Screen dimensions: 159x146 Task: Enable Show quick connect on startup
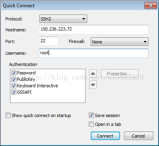(x=8, y=115)
